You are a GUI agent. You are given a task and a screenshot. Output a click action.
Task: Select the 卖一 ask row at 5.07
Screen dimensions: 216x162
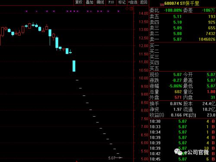coord(182,39)
